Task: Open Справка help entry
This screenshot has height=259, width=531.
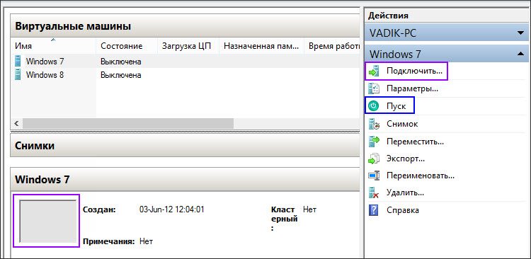Action: pyautogui.click(x=403, y=210)
